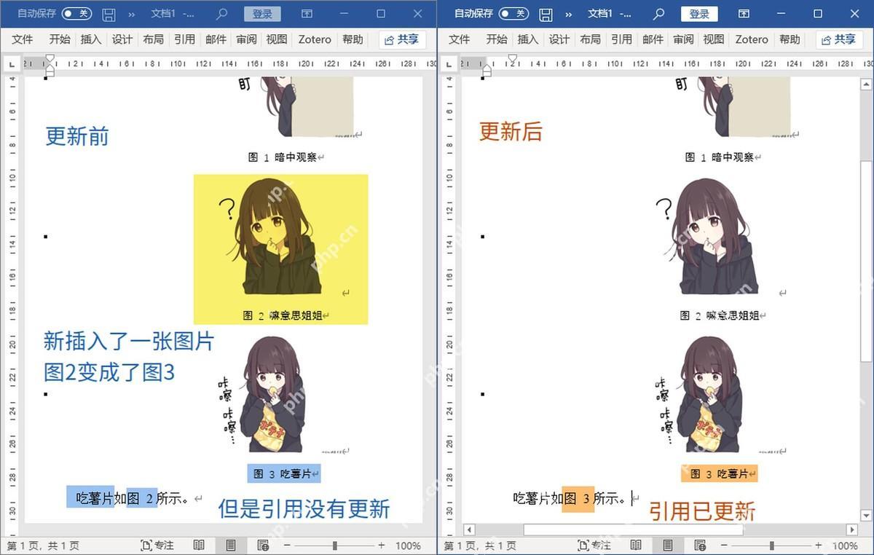Click zoom out minus in left window
Screen dimensions: 874x555
pyautogui.click(x=287, y=546)
